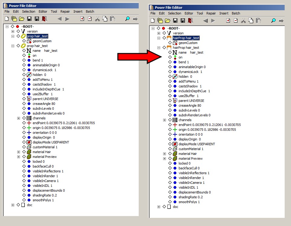Select 'orientation 0 0 0' row in right window
Screen dimensions: 291x226
click(191, 134)
